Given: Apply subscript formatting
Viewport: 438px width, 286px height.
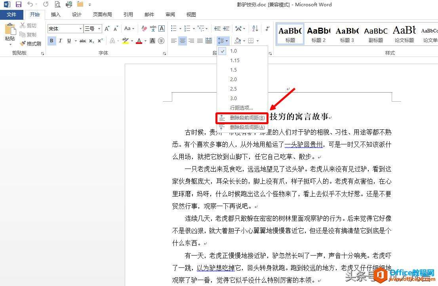Looking at the screenshot, I should click(91, 41).
